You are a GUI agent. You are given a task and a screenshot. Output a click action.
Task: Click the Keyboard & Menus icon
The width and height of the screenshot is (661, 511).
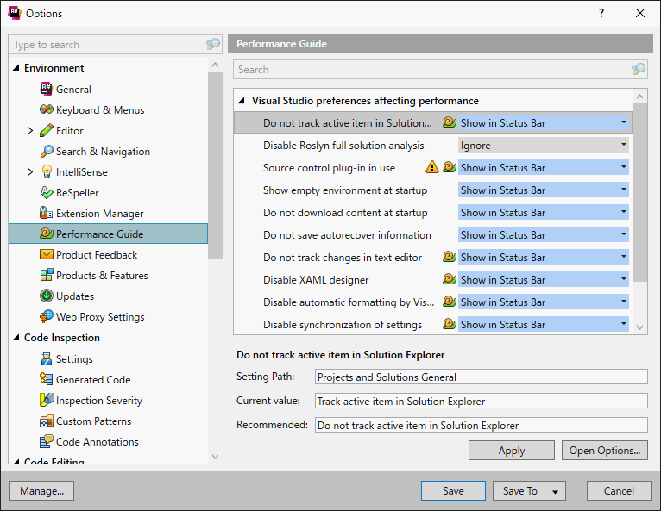pos(47,109)
